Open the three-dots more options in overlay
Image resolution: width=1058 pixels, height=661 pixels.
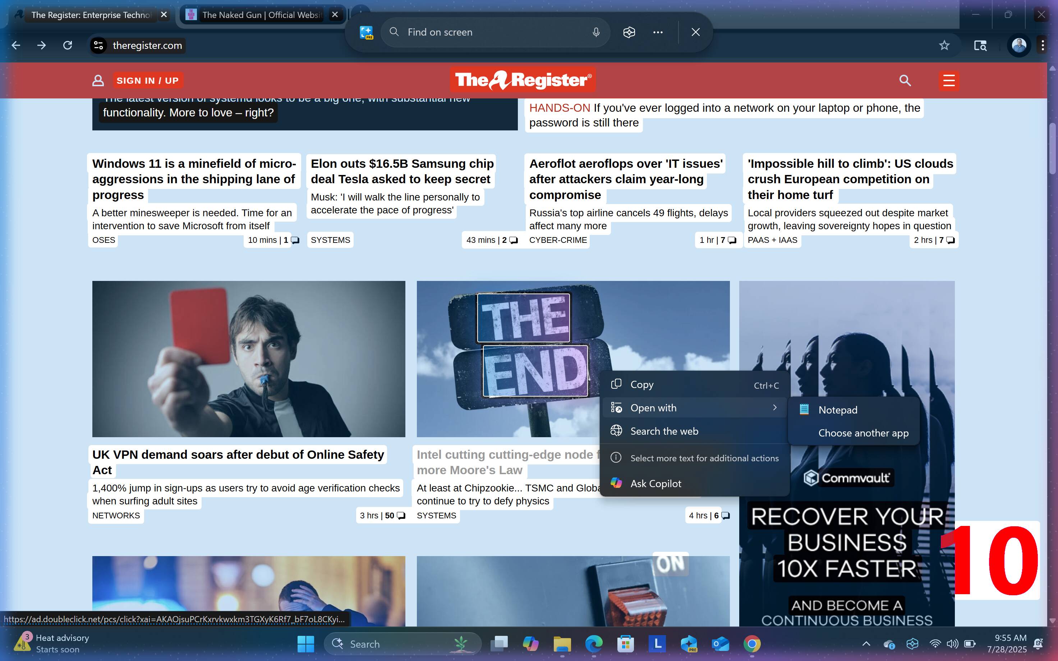[x=658, y=32]
